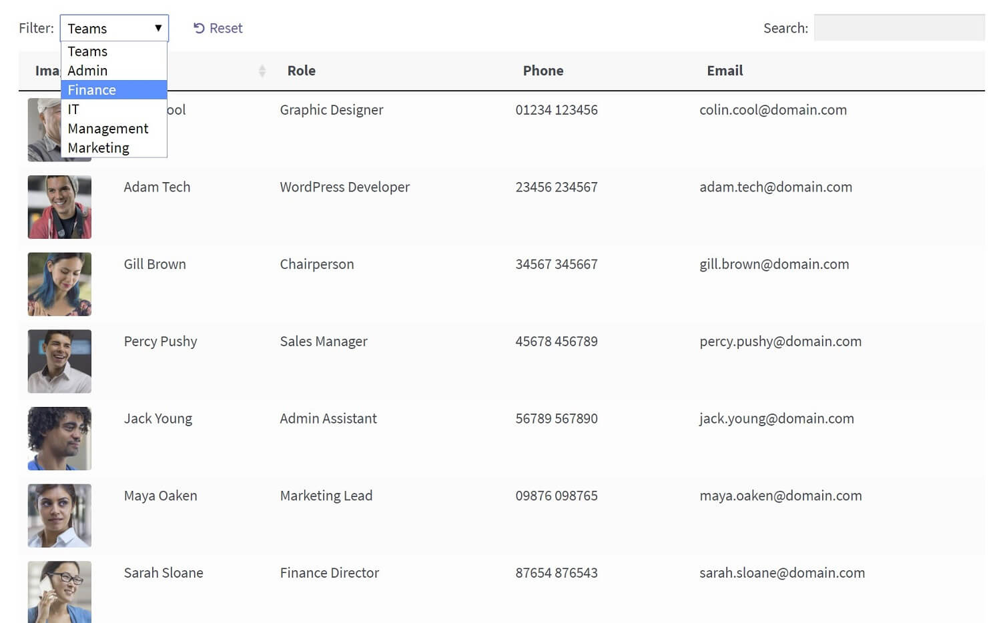Screen dimensions: 1001x623
Task: Click inside the Search input field
Action: point(898,27)
